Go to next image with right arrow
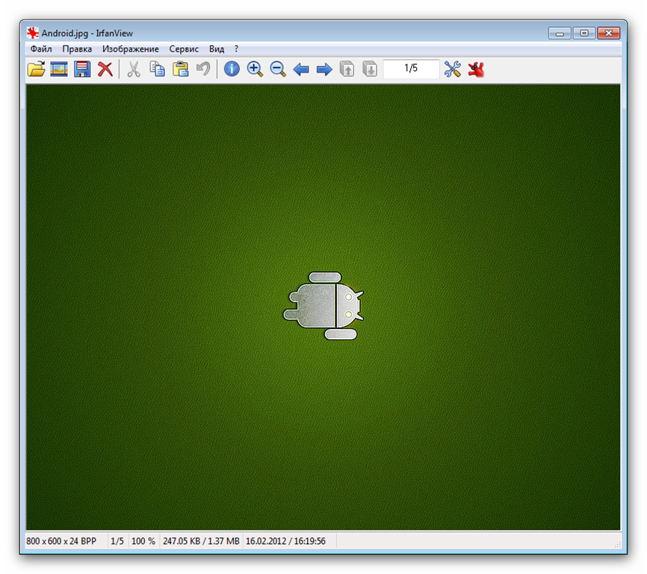The width and height of the screenshot is (647, 574). [324, 70]
